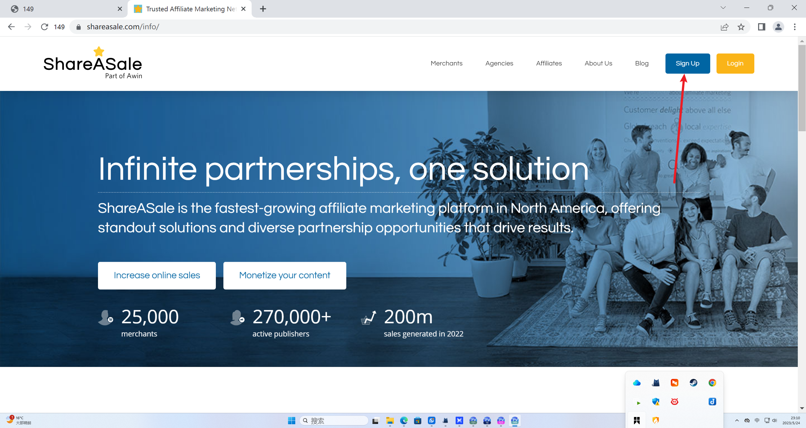The image size is (806, 428).
Task: Toggle the Chinese input method indicator
Action: pyautogui.click(x=757, y=420)
